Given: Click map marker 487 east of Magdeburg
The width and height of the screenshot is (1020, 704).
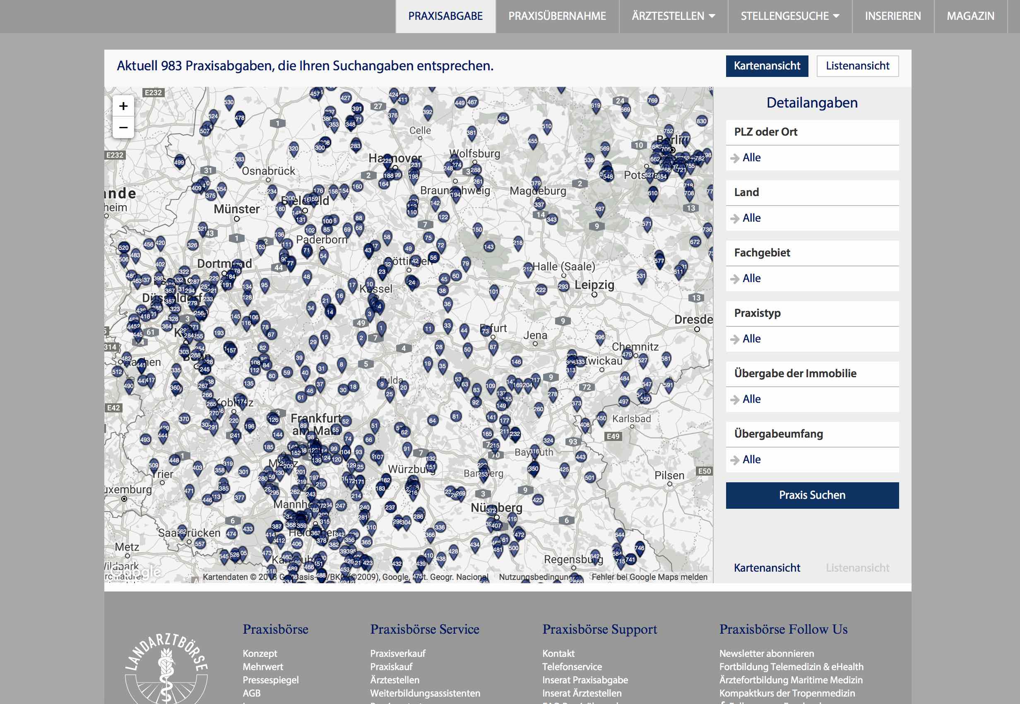Looking at the screenshot, I should [599, 209].
